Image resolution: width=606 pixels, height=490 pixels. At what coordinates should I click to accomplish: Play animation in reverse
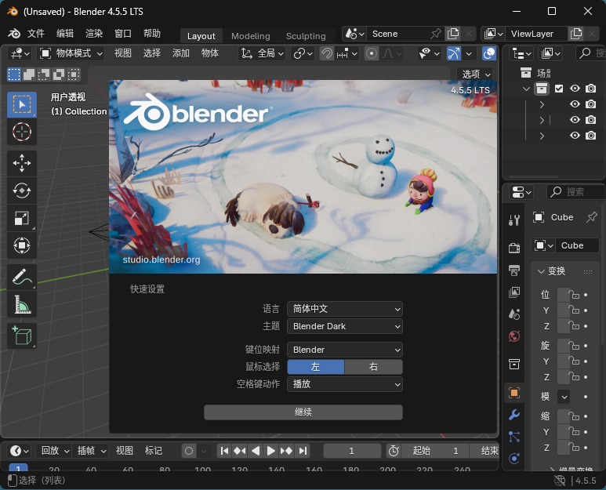(x=256, y=451)
